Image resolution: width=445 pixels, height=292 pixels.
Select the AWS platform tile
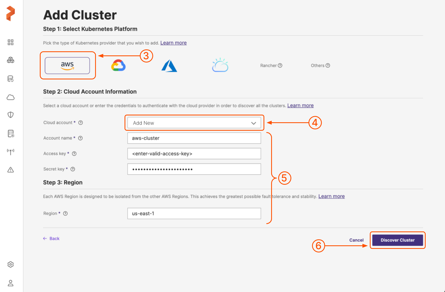[x=67, y=65]
